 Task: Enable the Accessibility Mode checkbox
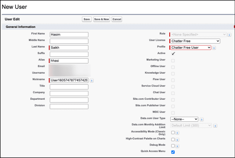[x=173, y=133]
